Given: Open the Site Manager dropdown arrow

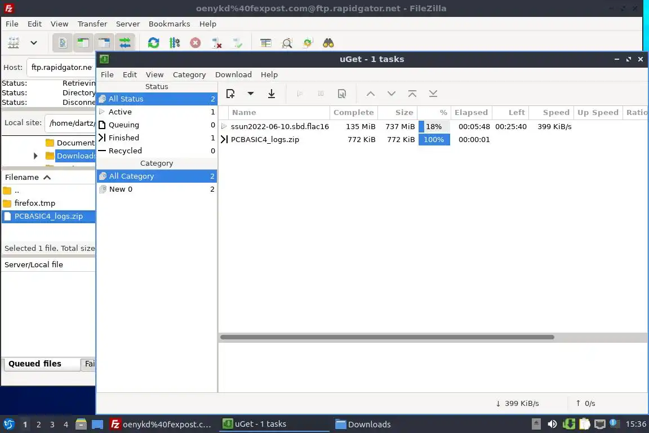Looking at the screenshot, I should click(x=34, y=43).
